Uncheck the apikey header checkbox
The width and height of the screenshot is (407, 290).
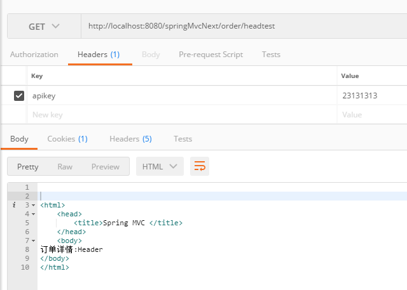coord(19,96)
